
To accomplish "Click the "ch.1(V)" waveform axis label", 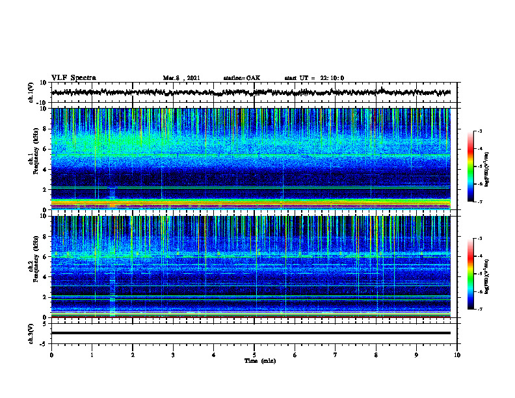I will [31, 92].
